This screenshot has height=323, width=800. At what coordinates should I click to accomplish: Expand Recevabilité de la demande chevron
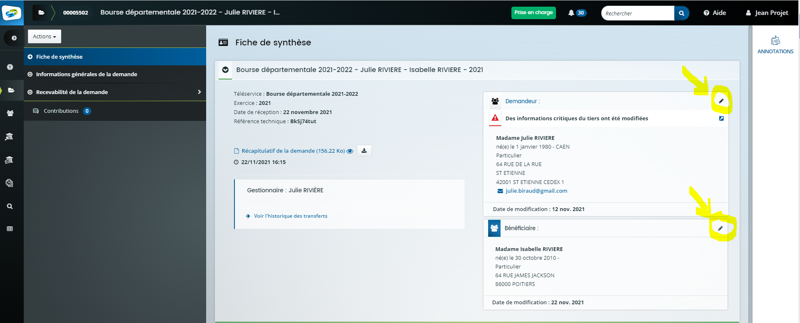pos(199,92)
